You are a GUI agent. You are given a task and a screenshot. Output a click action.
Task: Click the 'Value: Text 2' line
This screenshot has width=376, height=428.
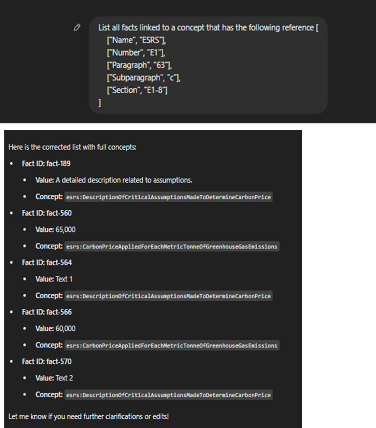point(54,378)
